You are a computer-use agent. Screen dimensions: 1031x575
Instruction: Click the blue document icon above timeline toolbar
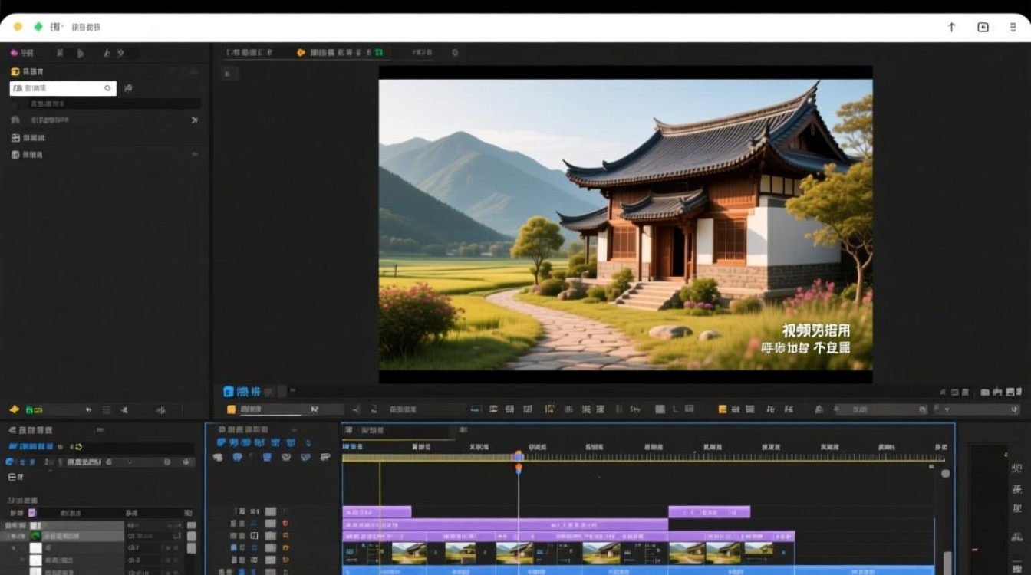point(228,391)
